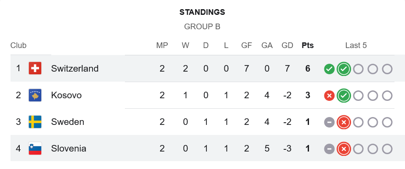This screenshot has width=405, height=169.
Task: Click Slovenia's grey draw result icon
Action: point(329,149)
